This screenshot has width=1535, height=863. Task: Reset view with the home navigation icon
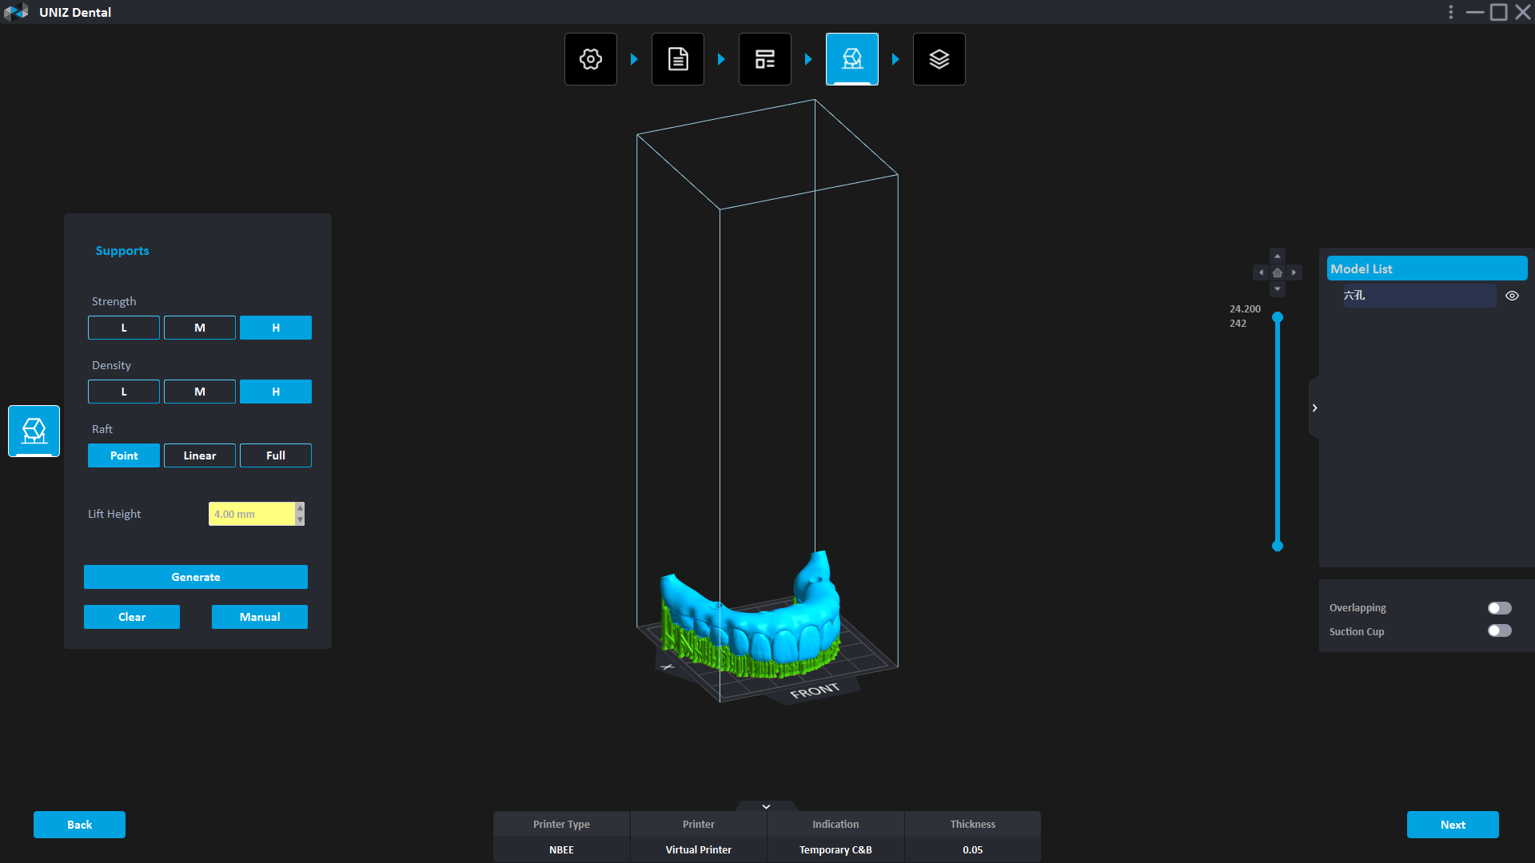(1278, 272)
